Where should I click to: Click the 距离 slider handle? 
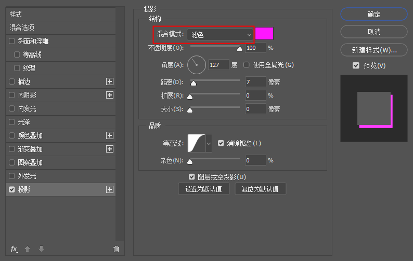[193, 84]
